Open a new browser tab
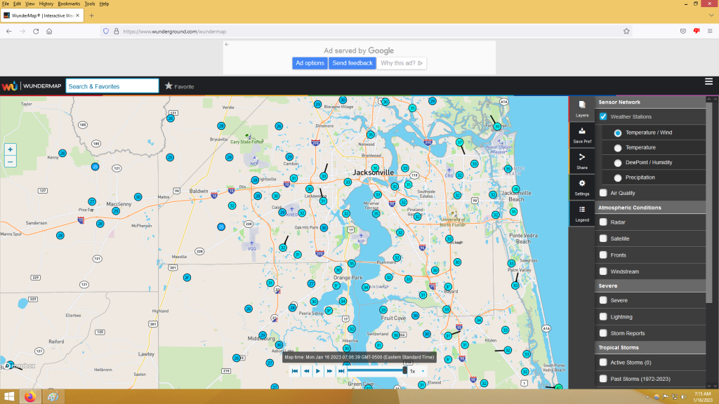This screenshot has height=404, width=719. [92, 15]
